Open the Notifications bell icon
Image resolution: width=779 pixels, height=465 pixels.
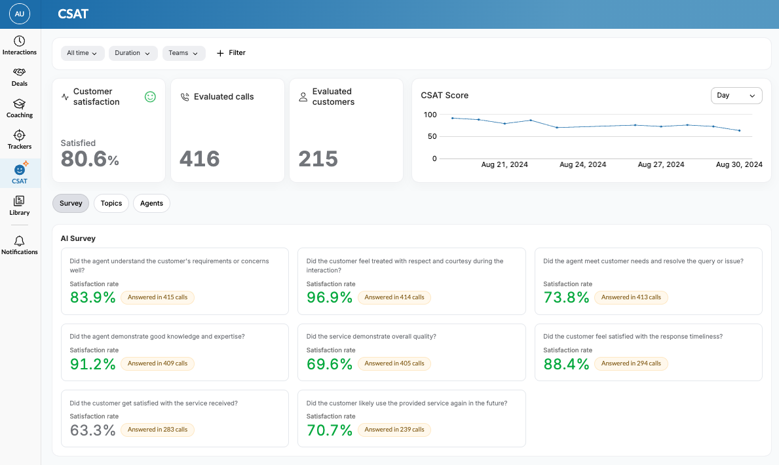(x=20, y=241)
